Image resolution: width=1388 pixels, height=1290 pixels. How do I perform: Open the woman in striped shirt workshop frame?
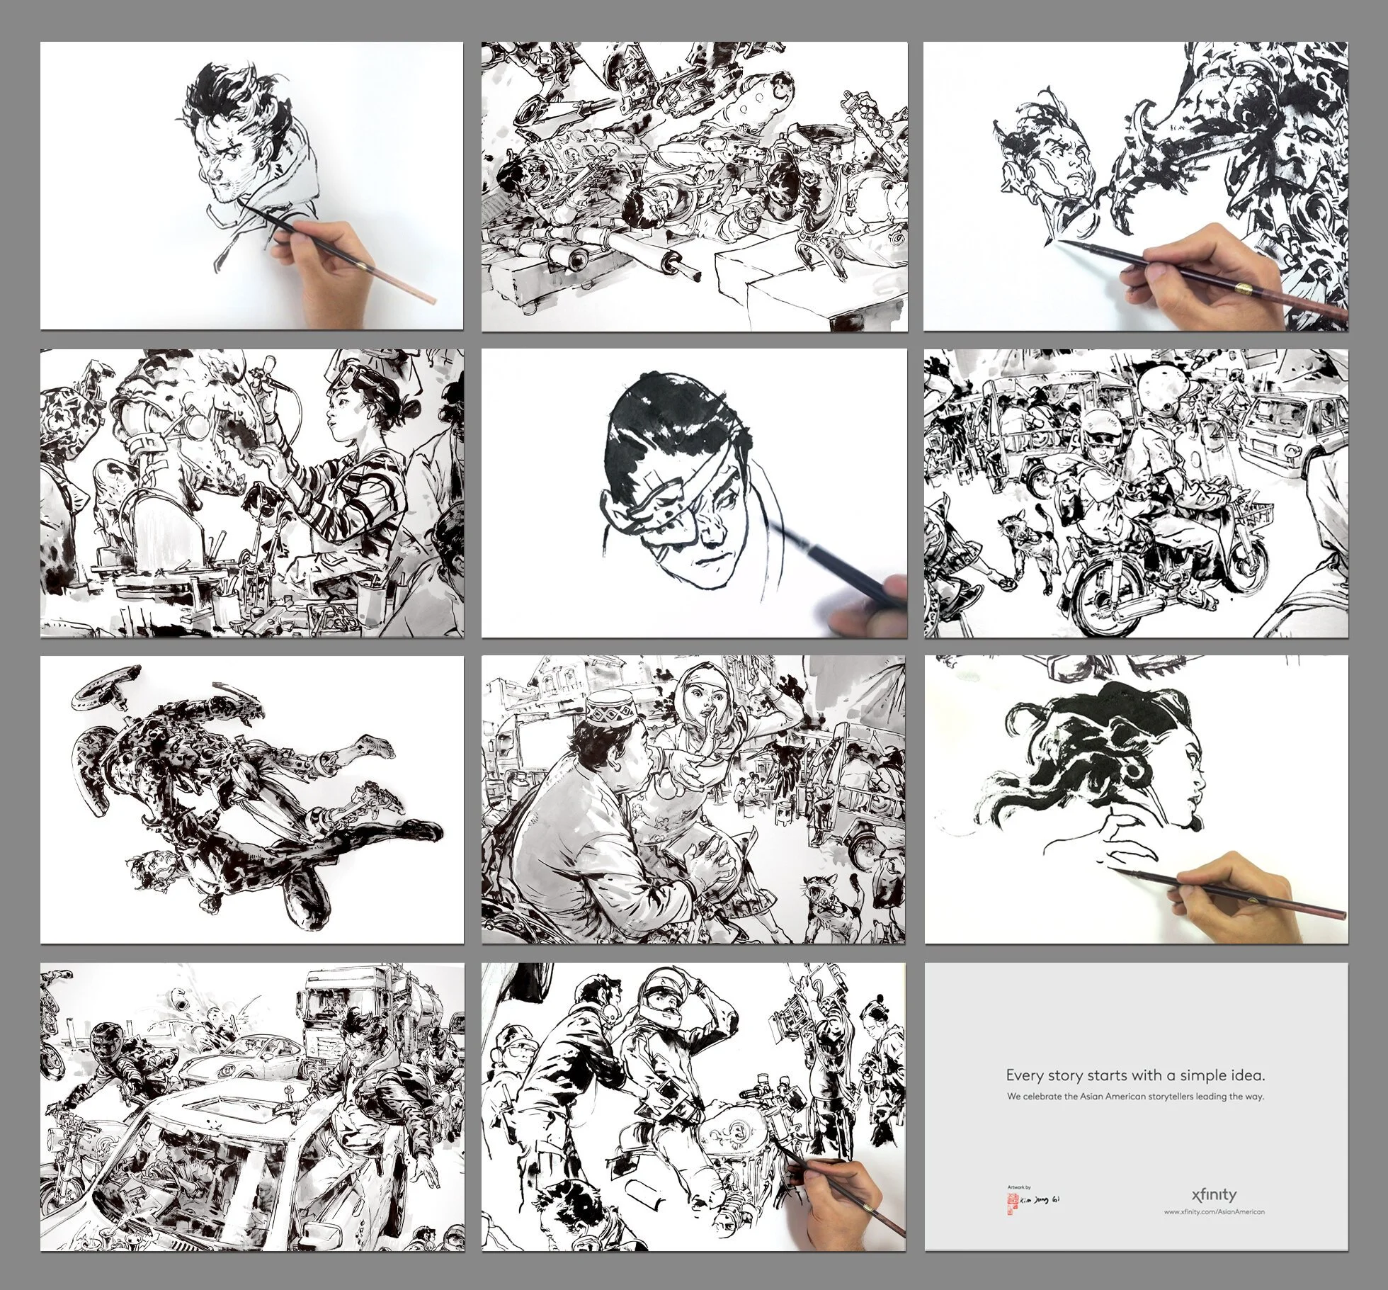pos(251,493)
